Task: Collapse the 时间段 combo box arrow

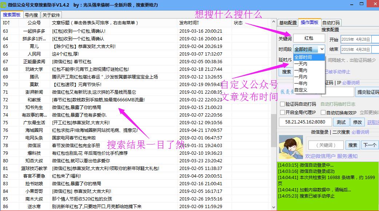Action: [x=322, y=49]
